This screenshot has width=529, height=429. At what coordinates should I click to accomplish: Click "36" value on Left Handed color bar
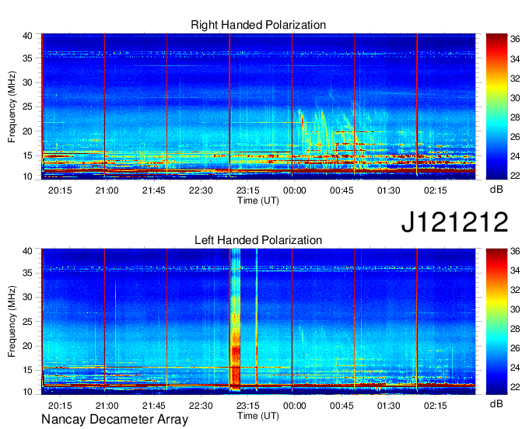point(515,251)
